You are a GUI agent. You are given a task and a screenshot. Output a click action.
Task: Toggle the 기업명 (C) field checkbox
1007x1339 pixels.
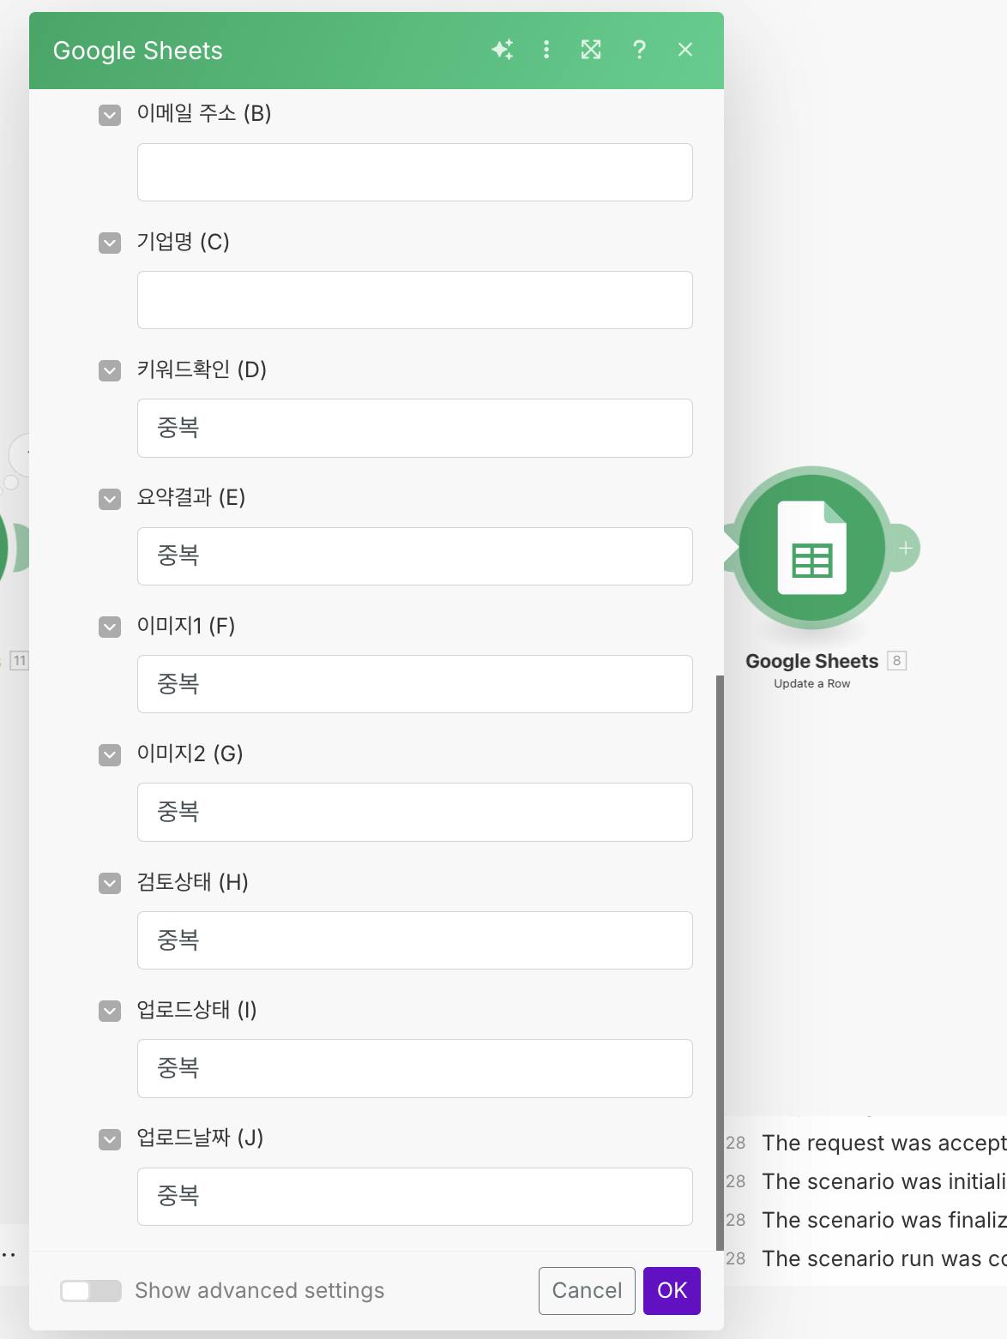110,243
